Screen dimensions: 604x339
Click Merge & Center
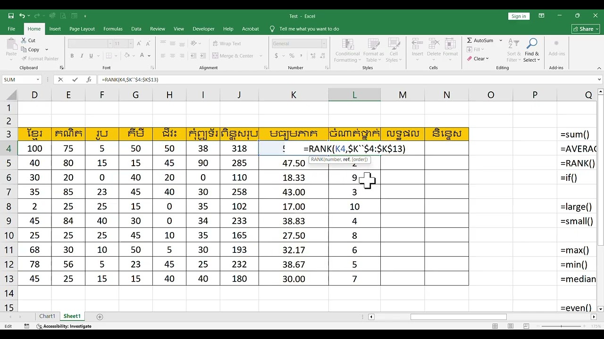point(233,56)
